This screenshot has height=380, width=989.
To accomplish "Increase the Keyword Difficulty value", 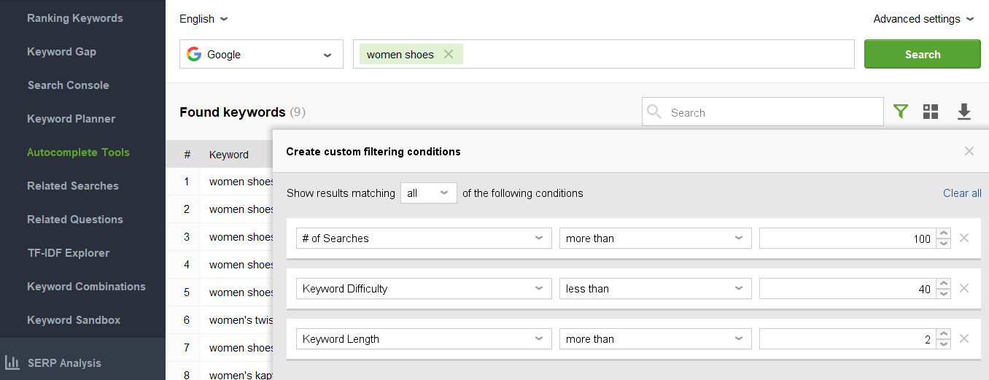I will point(944,284).
